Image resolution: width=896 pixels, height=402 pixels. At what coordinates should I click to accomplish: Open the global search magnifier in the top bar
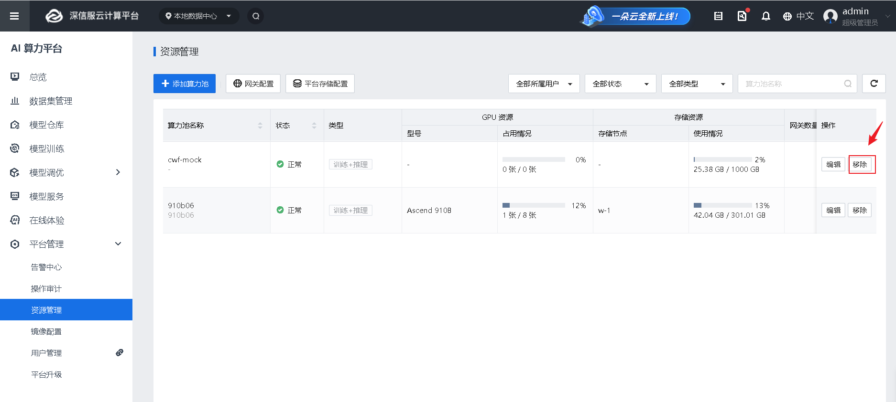point(256,16)
